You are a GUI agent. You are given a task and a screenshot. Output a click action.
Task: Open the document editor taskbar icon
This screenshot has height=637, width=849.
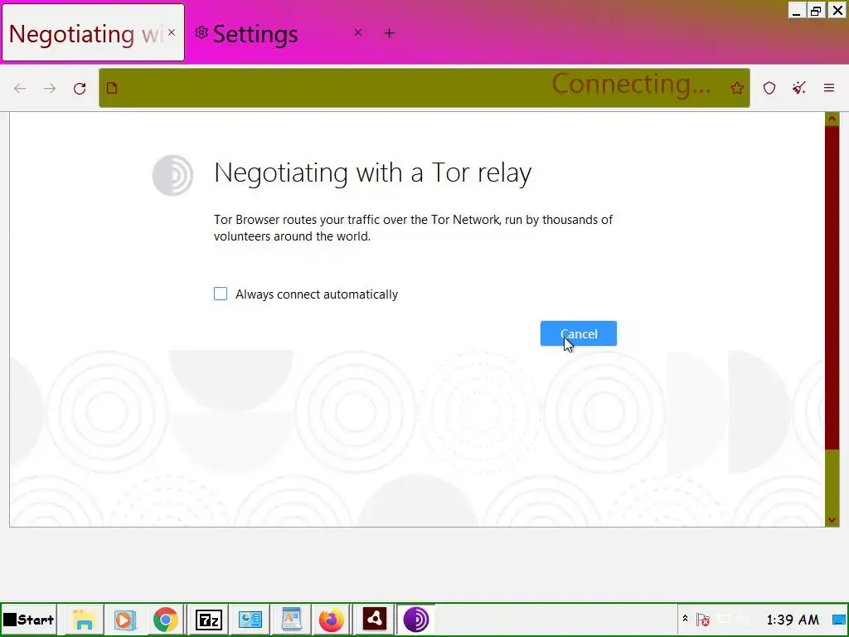pyautogui.click(x=291, y=620)
